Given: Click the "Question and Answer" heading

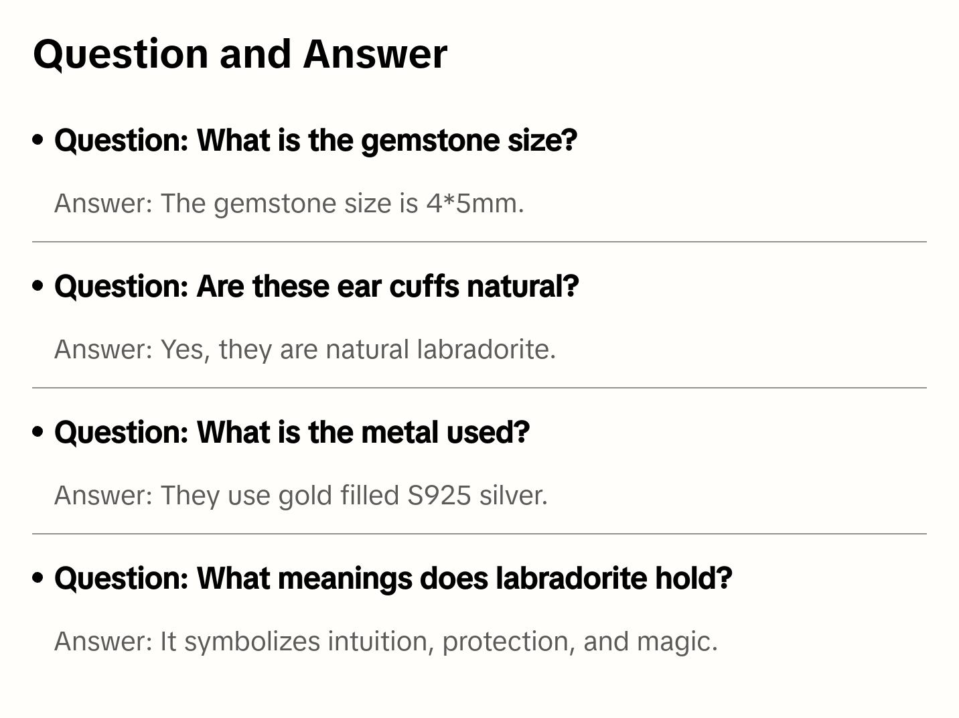Looking at the screenshot, I should click(240, 54).
